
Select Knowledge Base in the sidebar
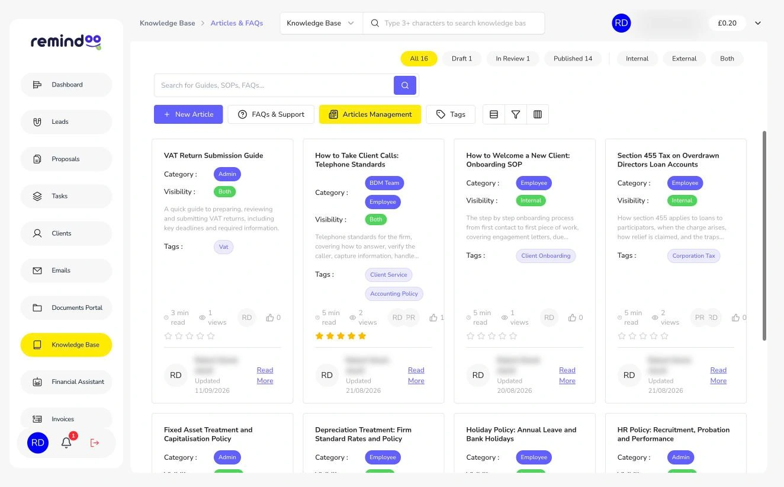pyautogui.click(x=66, y=345)
